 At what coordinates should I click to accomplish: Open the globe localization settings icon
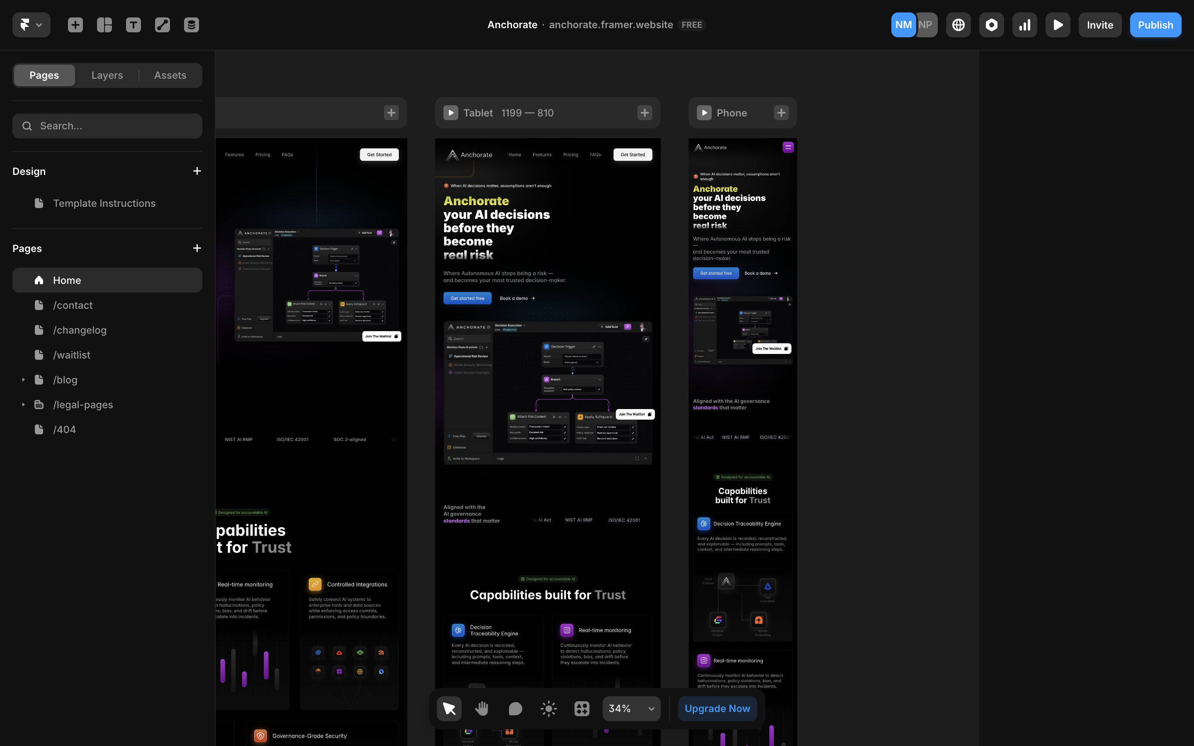[x=958, y=25]
